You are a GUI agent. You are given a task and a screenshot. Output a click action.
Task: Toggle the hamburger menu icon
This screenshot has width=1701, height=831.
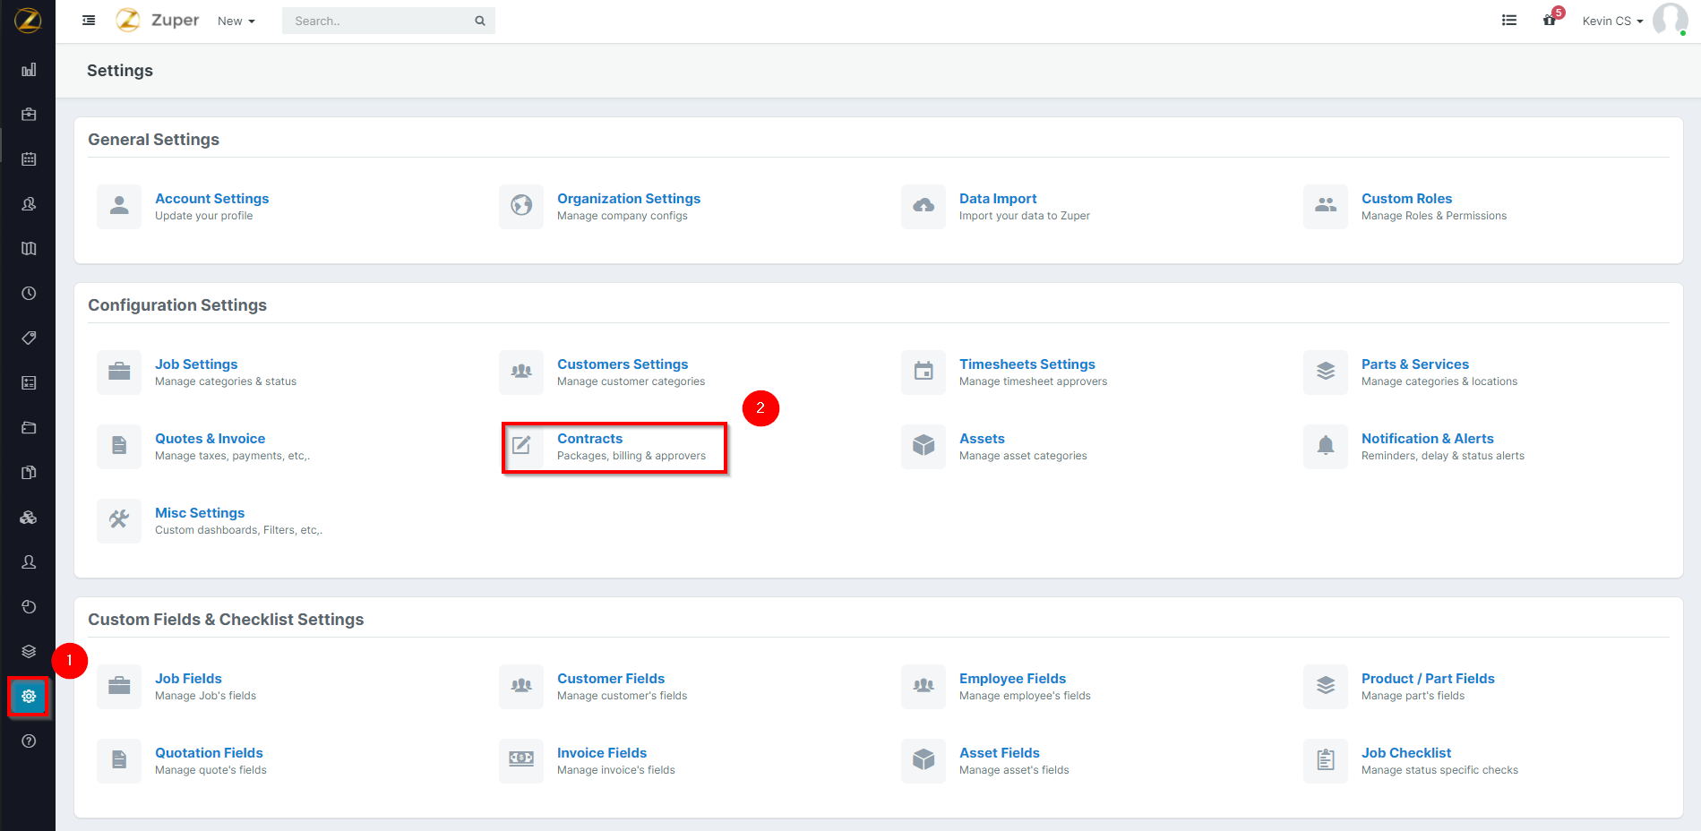[89, 21]
